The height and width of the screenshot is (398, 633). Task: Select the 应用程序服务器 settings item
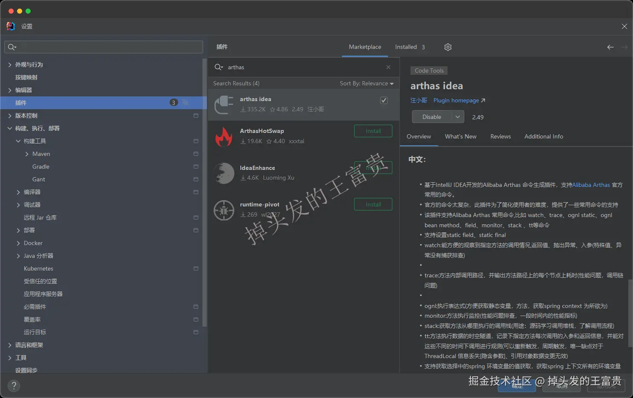click(43, 294)
